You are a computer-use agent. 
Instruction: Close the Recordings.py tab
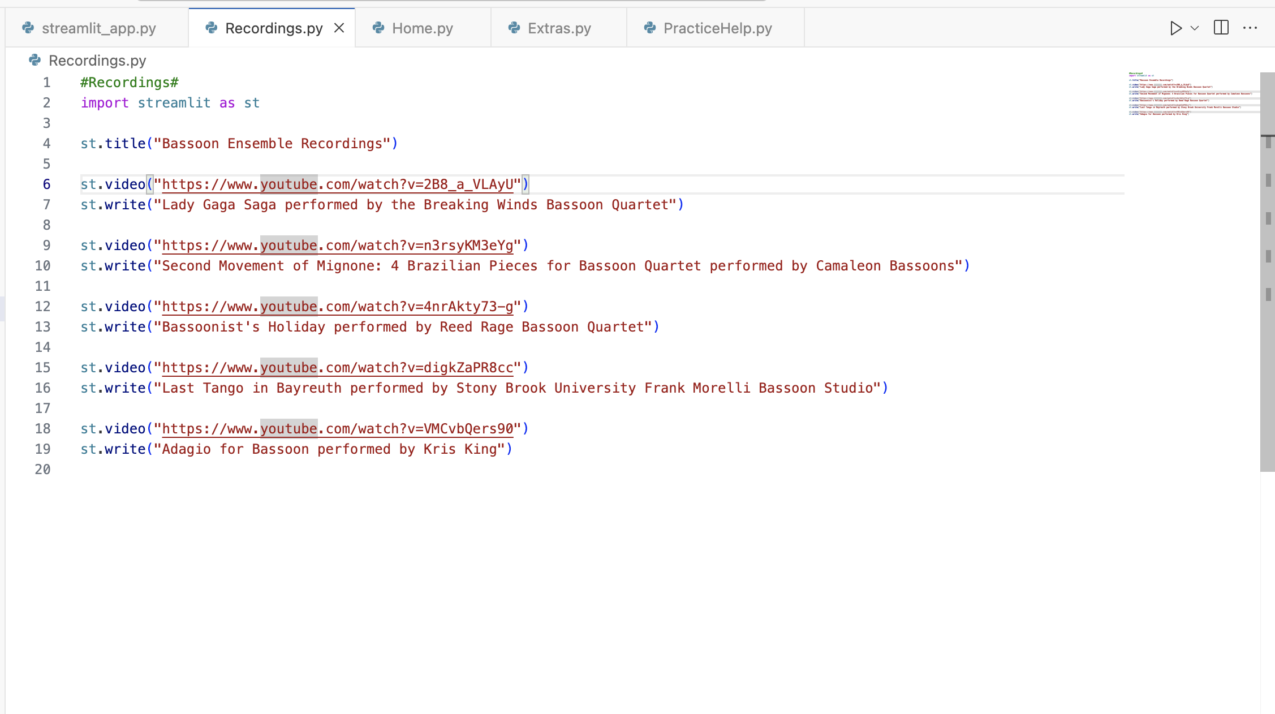tap(339, 28)
